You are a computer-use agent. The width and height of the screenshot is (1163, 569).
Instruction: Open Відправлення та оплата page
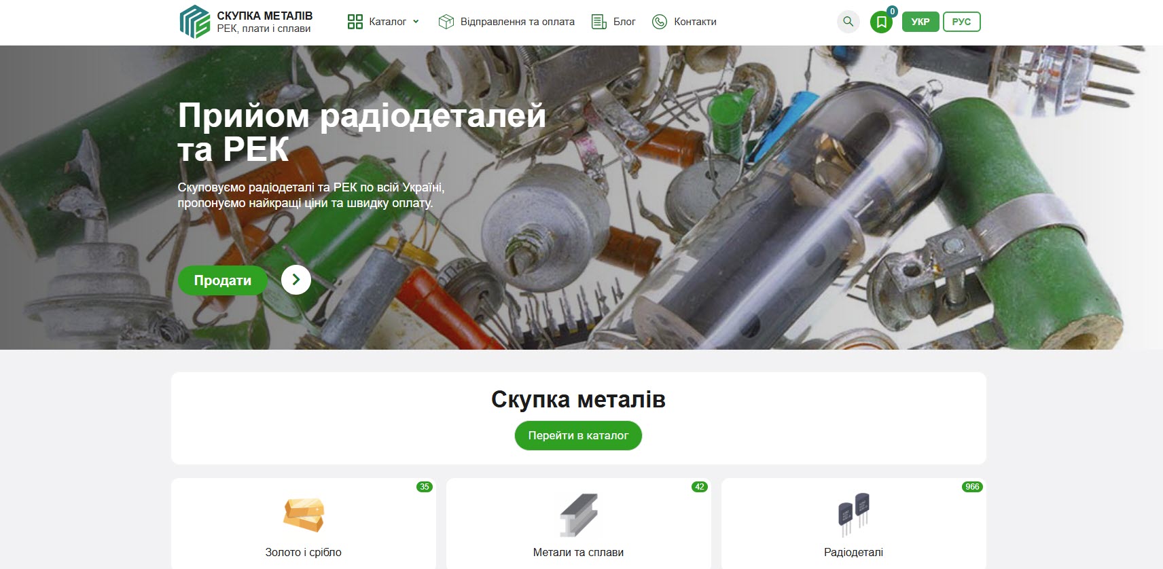point(517,22)
